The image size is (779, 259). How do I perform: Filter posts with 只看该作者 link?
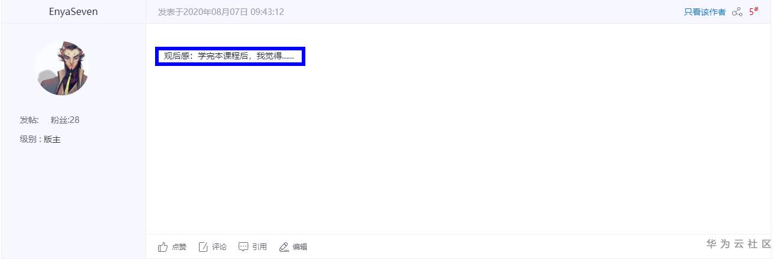(x=704, y=12)
